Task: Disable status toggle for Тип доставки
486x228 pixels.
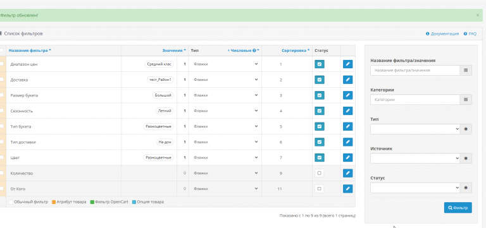Action: 319,142
